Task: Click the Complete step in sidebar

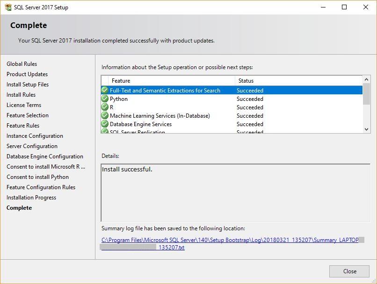Action: tap(19, 208)
